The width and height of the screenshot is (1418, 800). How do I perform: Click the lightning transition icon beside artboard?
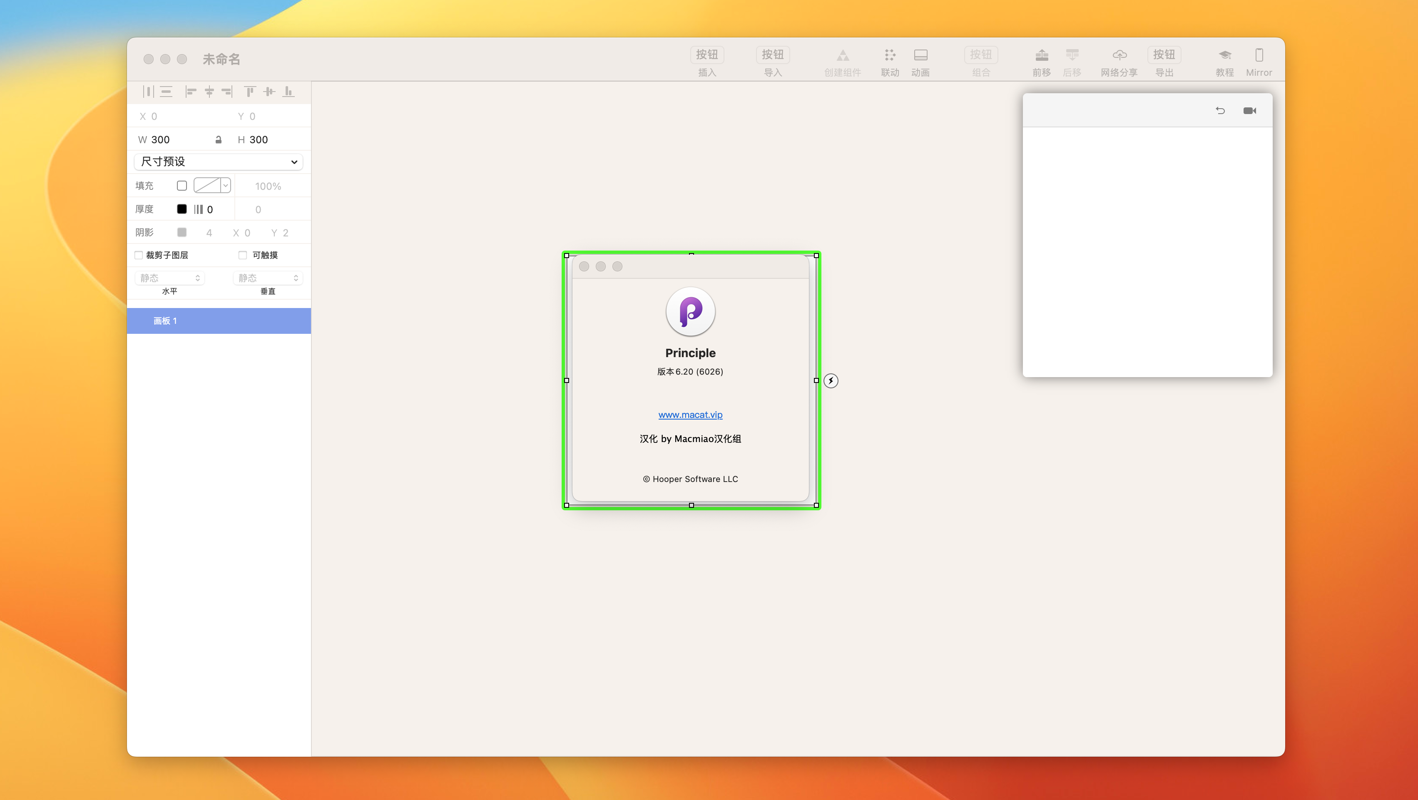point(831,381)
